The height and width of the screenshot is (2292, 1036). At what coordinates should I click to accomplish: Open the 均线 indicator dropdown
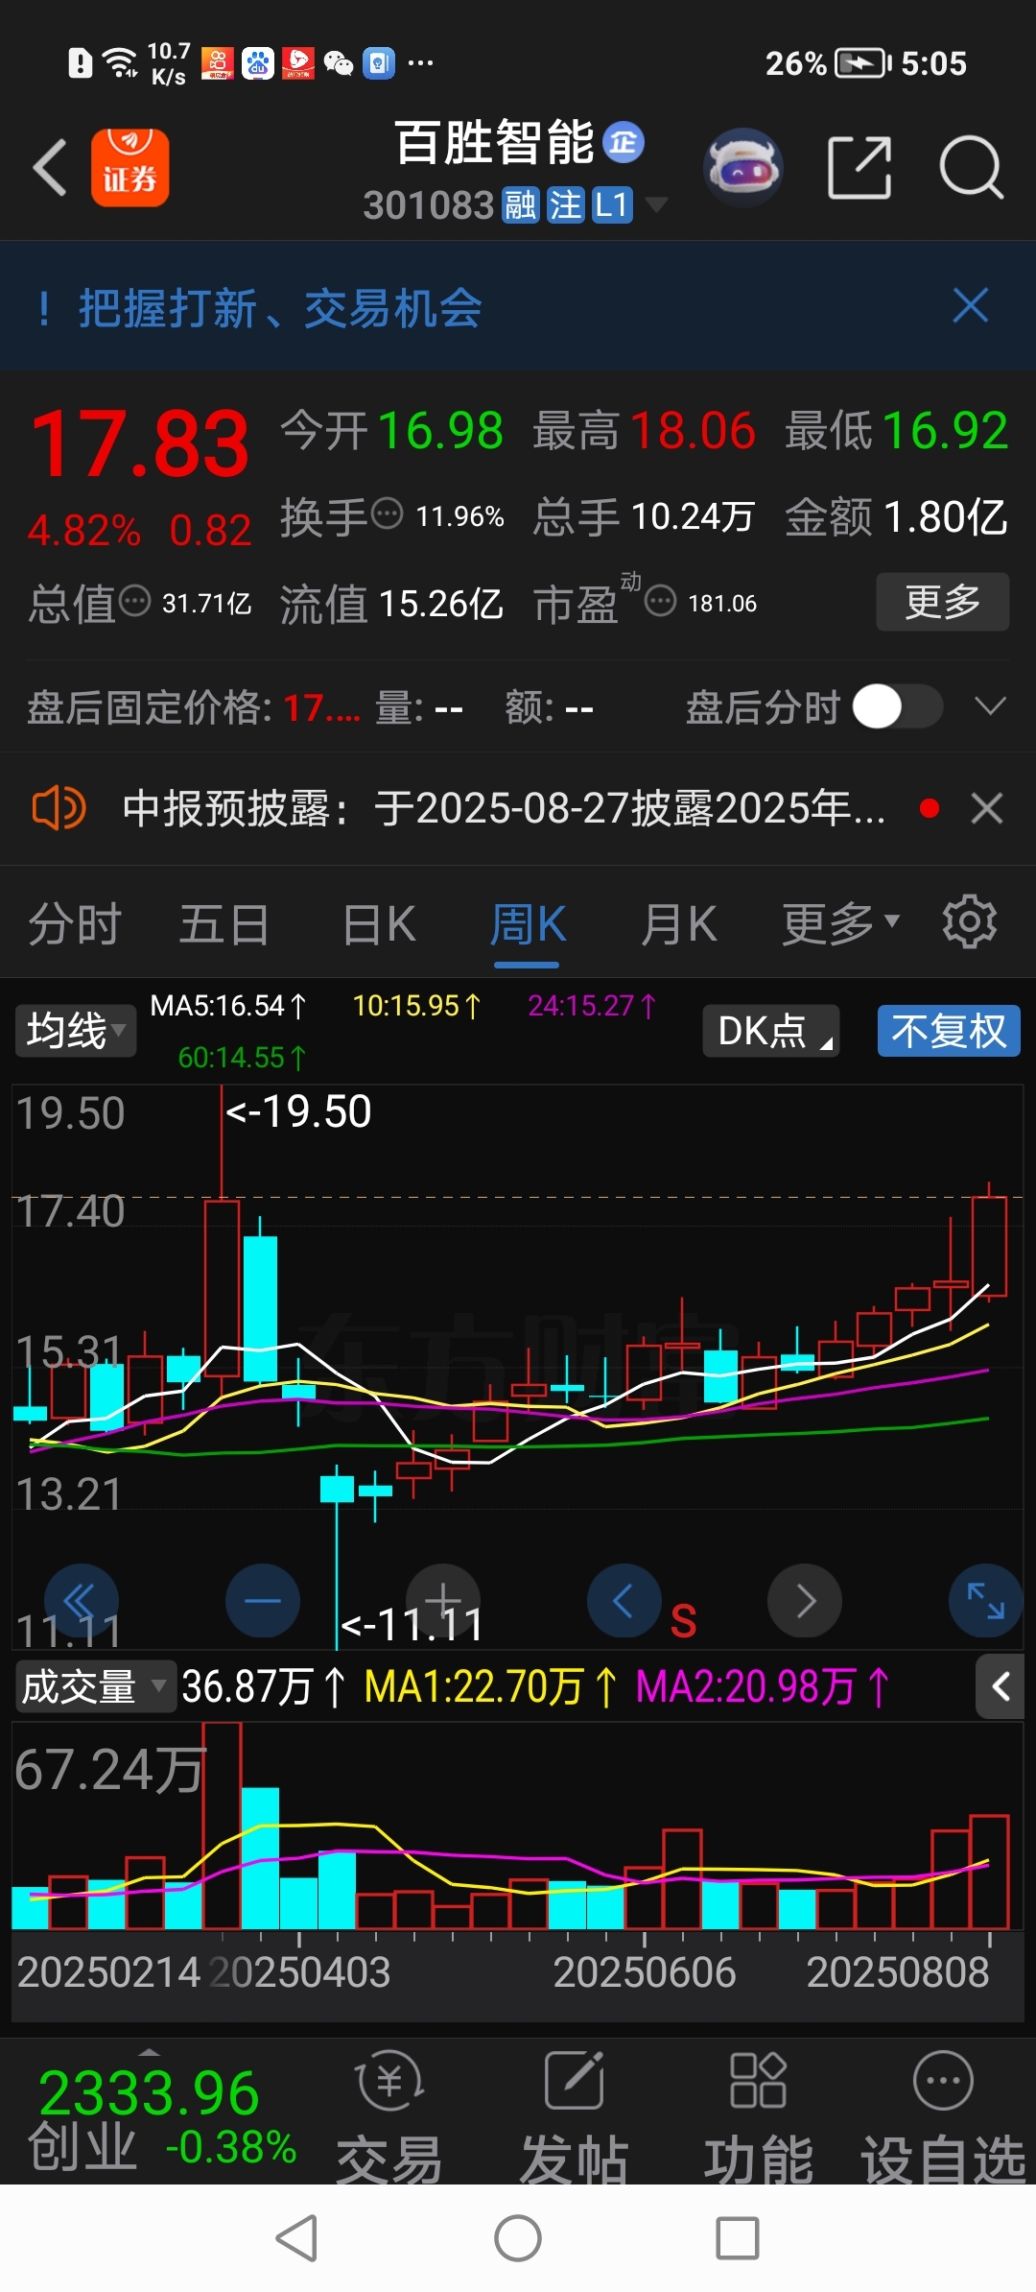tap(76, 1031)
